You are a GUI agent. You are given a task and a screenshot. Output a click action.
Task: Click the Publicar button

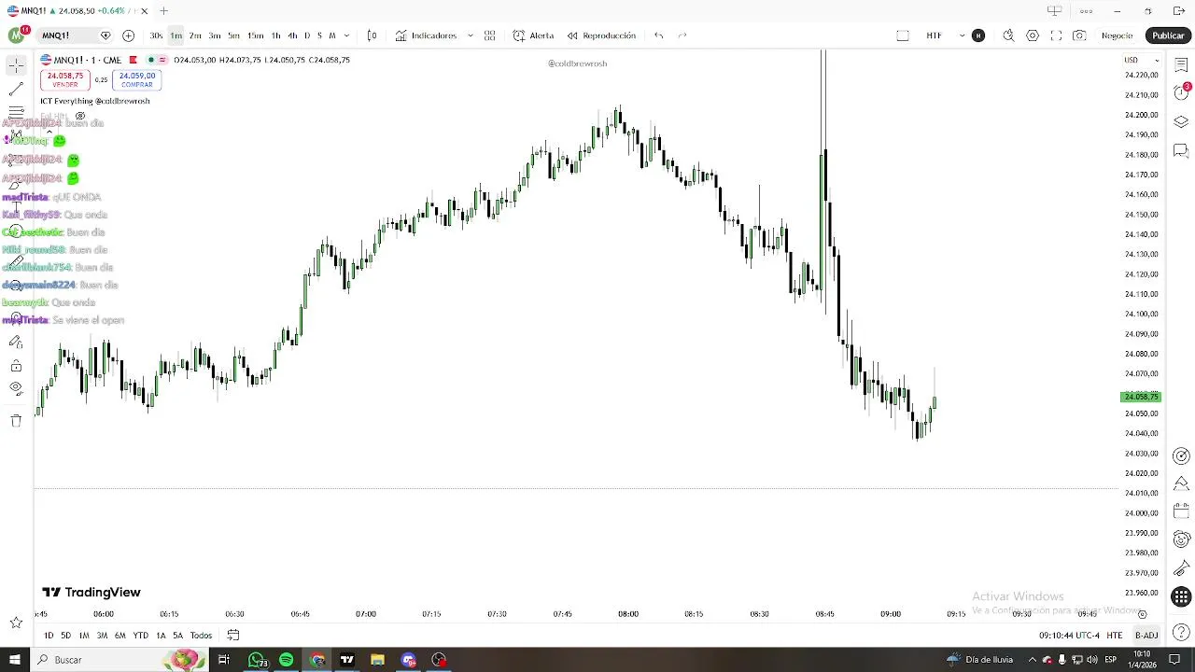click(1168, 35)
